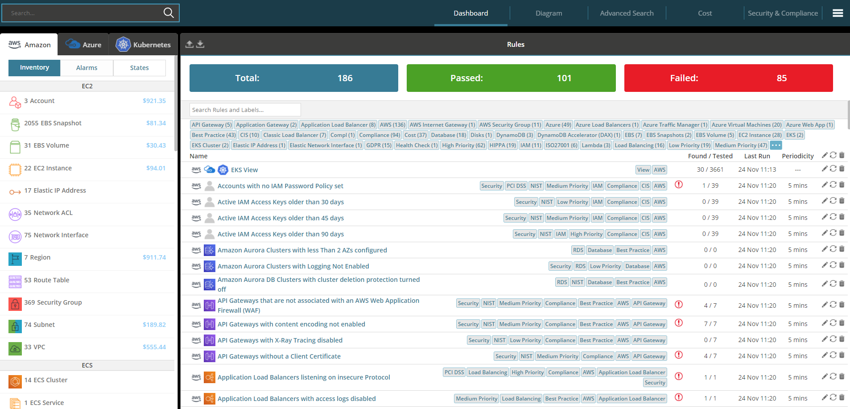Filter by GDPR (15) label
This screenshot has width=850, height=409.
[379, 145]
